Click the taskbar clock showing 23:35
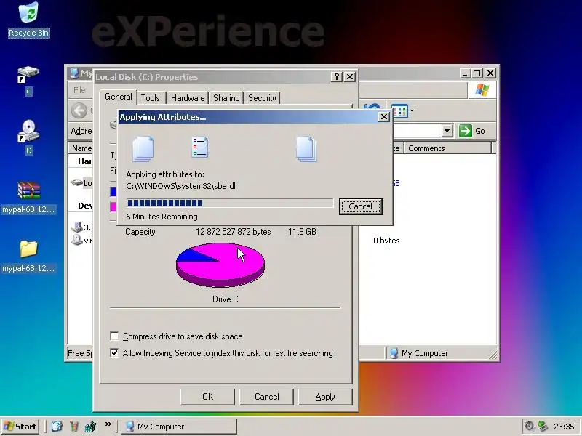 coord(564,427)
